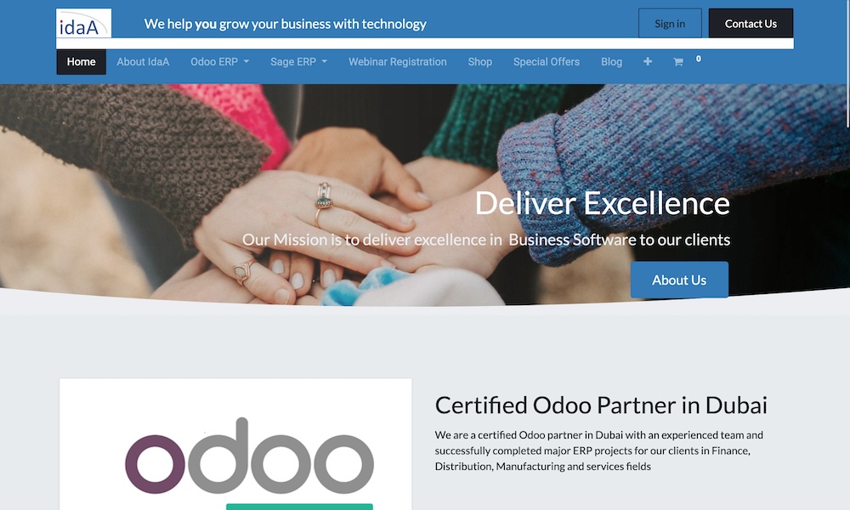Click the green button below the Odoo logo
The image size is (850, 510).
click(299, 507)
